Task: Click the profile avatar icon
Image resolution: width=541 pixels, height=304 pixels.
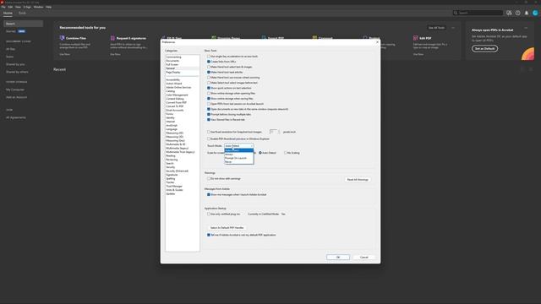Action: 535,13
